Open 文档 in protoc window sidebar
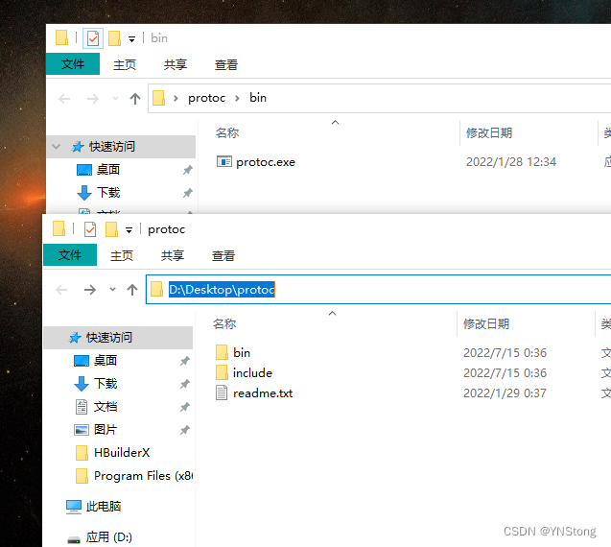This screenshot has height=547, width=611. pos(106,407)
